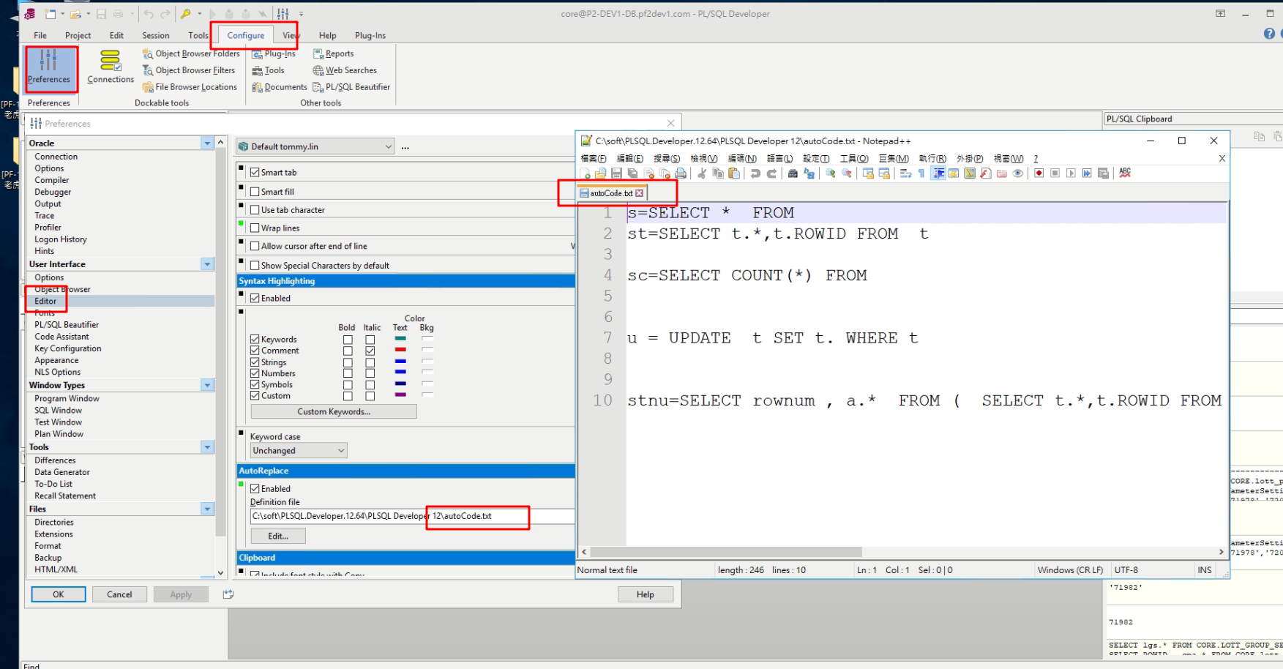Image resolution: width=1283 pixels, height=669 pixels.
Task: Open the Configure ribbon tab
Action: [x=246, y=35]
